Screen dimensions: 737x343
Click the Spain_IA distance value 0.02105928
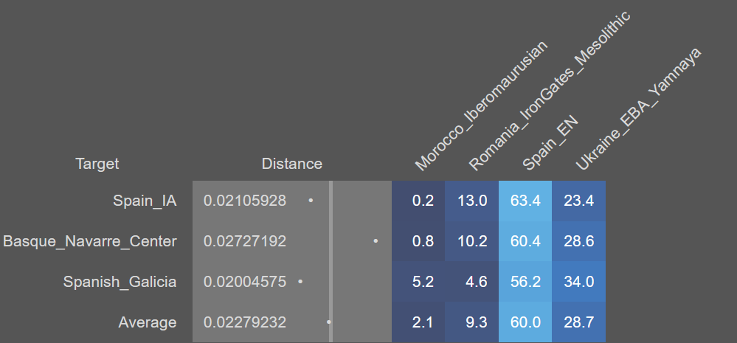[x=245, y=201]
